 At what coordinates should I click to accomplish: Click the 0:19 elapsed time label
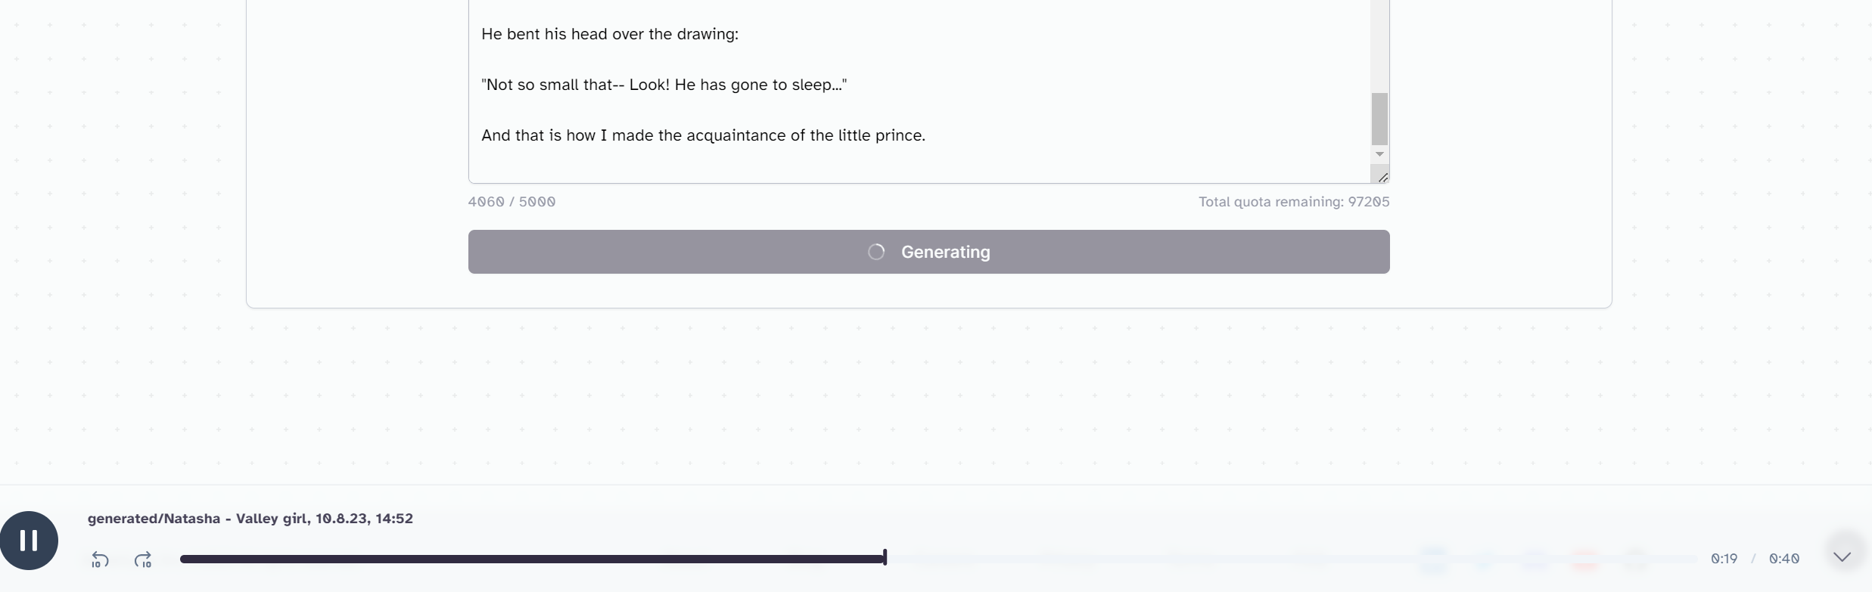pyautogui.click(x=1724, y=559)
